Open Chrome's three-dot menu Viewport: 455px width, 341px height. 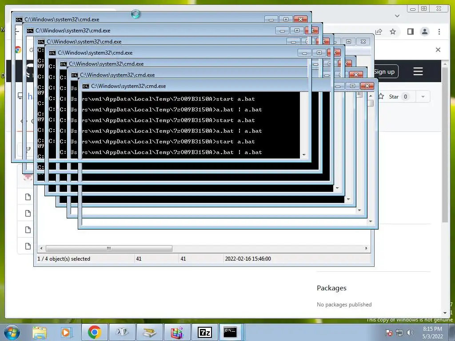pos(439,32)
